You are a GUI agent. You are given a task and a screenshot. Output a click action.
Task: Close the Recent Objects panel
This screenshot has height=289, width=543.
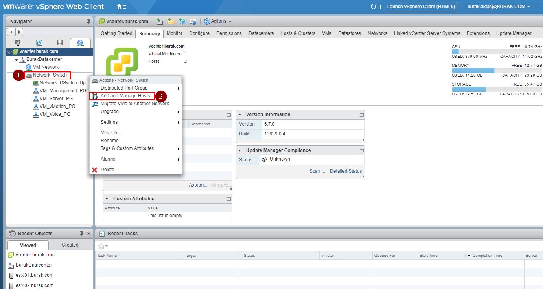pos(89,234)
